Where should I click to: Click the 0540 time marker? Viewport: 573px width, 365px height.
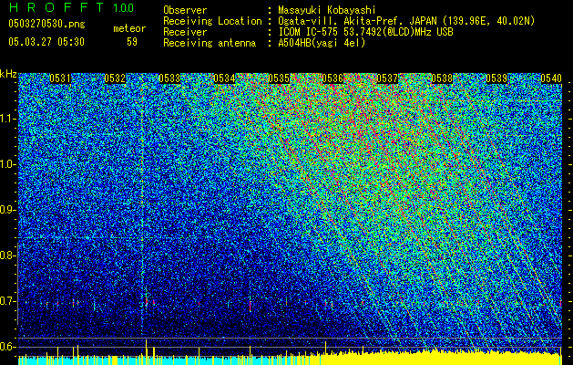click(x=551, y=78)
